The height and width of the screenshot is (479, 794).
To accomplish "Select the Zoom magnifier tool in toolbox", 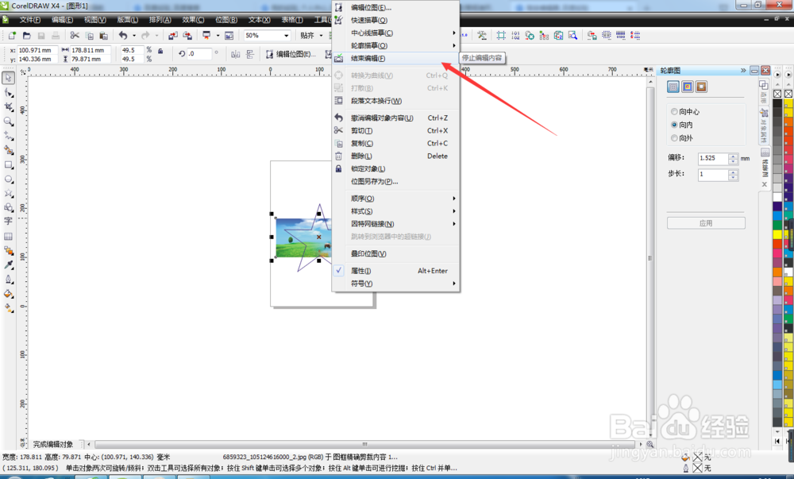I will pos(9,122).
